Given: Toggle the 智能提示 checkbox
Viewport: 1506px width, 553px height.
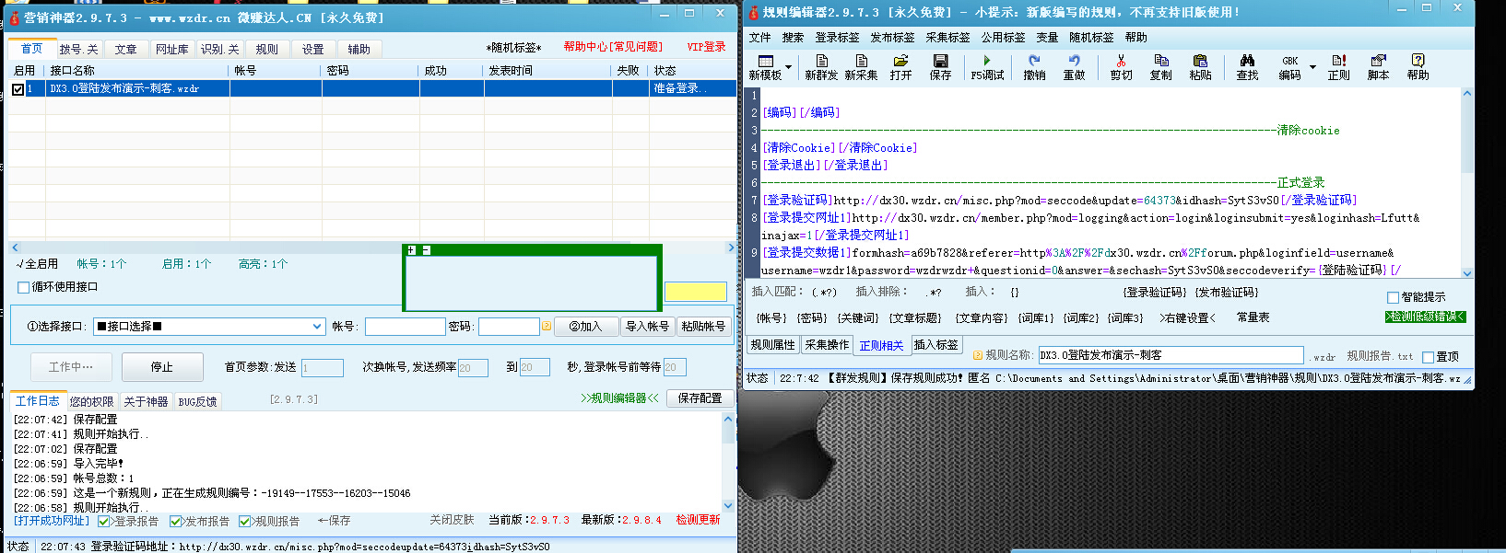Looking at the screenshot, I should pyautogui.click(x=1393, y=297).
